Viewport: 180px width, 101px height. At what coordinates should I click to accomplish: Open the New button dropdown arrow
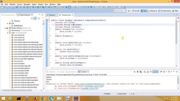pos(4,7)
